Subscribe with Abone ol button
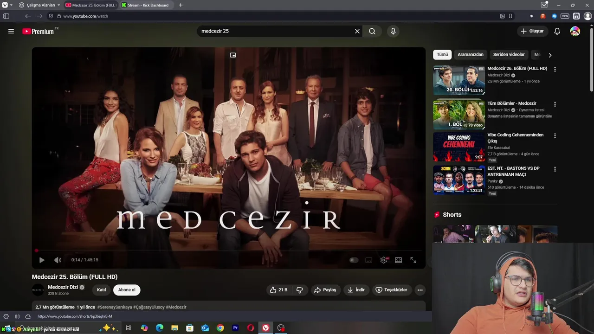Viewport: 594px width, 334px height. tap(127, 290)
